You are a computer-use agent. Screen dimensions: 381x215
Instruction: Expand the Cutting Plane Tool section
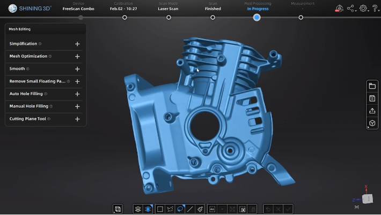pos(77,119)
